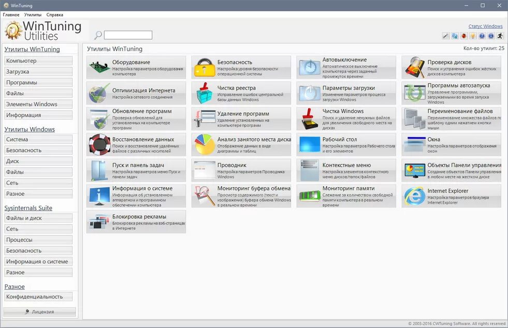Open the Оборудование hardware utility
The height and width of the screenshot is (328, 508).
tap(136, 67)
